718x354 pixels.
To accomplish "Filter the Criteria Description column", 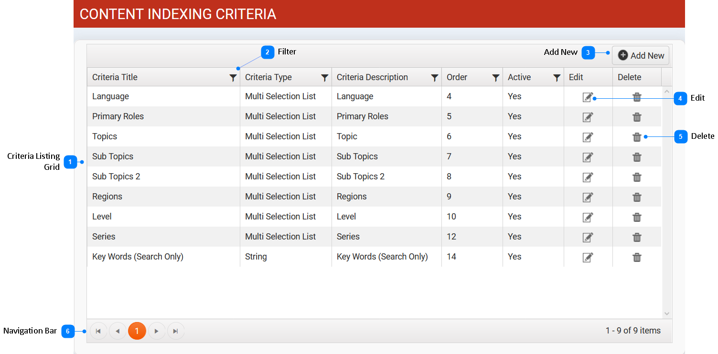I will 435,78.
